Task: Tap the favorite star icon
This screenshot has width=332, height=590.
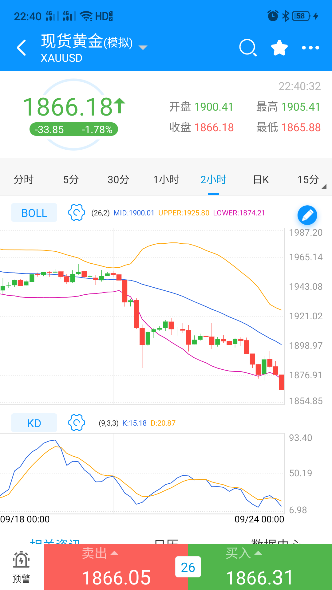Action: (279, 48)
